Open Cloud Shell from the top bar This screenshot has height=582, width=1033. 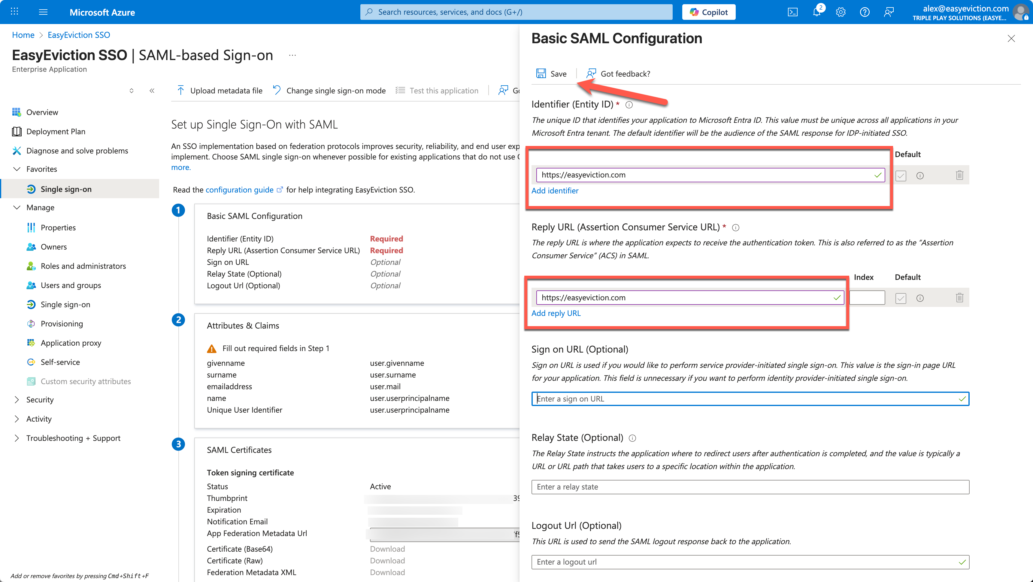792,12
